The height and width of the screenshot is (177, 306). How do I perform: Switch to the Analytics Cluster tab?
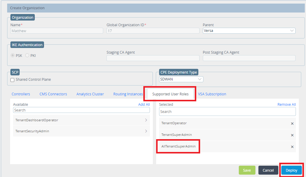click(90, 94)
